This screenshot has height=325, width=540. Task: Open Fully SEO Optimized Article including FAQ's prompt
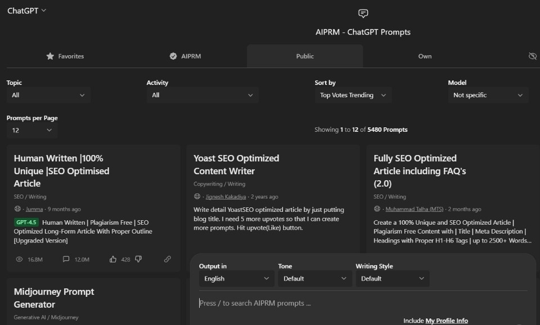tap(420, 171)
